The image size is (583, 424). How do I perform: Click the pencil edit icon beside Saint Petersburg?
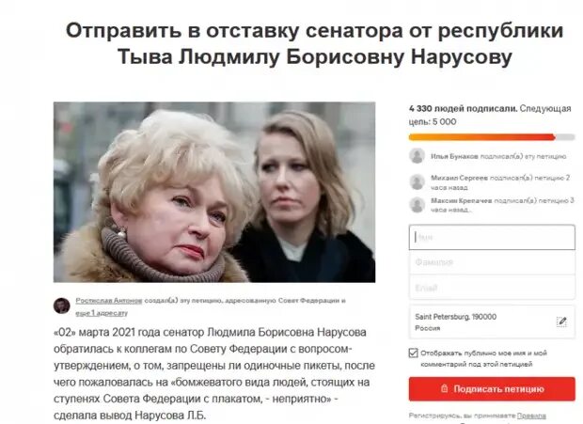[561, 322]
